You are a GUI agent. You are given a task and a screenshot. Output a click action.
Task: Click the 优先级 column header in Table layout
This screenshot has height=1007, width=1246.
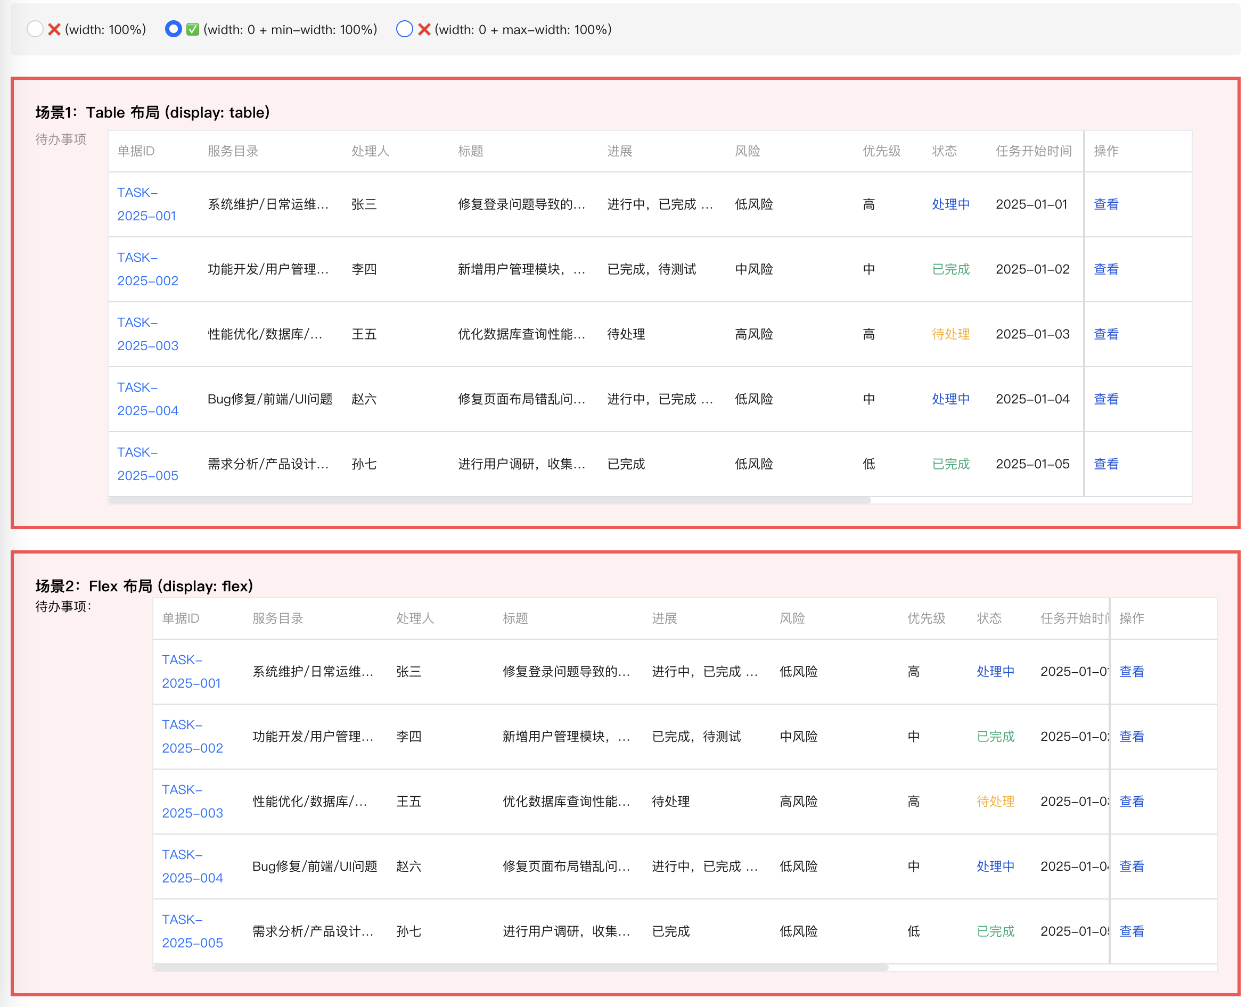pyautogui.click(x=881, y=151)
